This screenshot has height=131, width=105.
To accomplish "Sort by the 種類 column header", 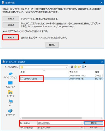I will 99,72.
